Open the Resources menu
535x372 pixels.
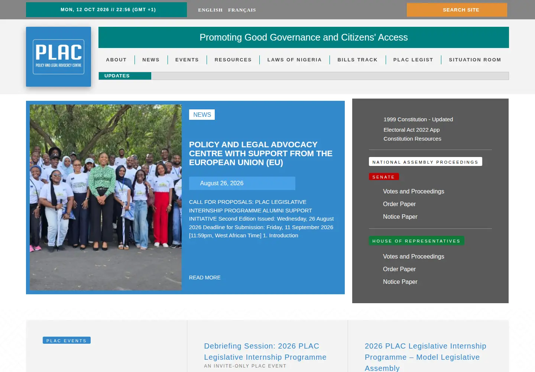point(233,60)
